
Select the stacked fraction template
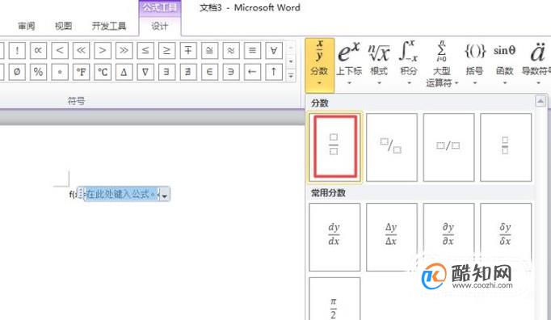pyautogui.click(x=335, y=147)
